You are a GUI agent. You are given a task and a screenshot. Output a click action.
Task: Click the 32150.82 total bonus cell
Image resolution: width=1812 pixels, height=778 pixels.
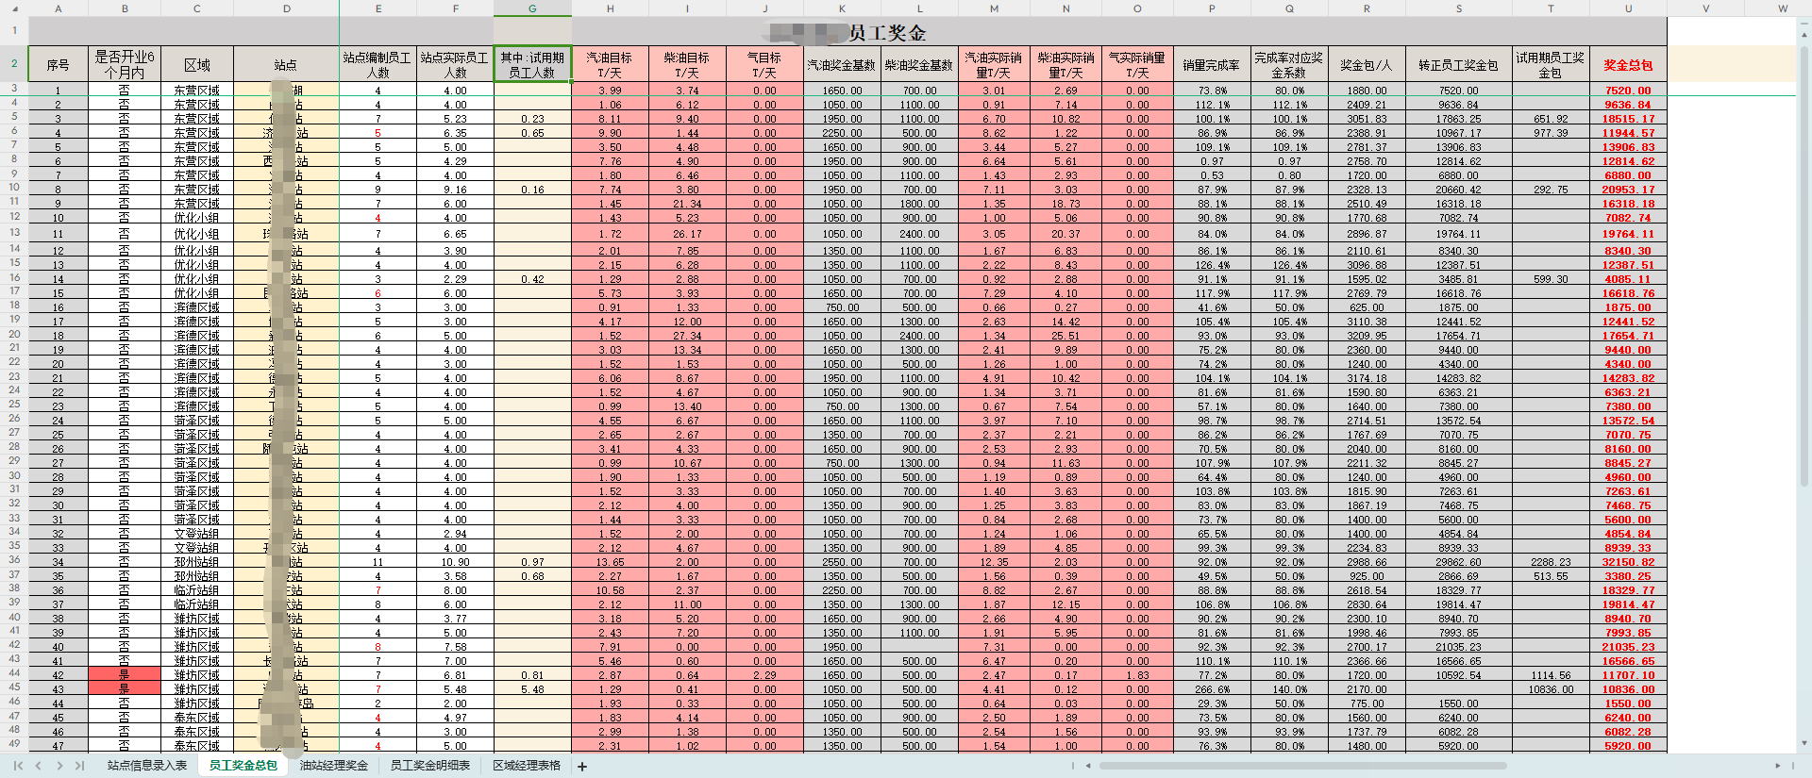[1628, 562]
